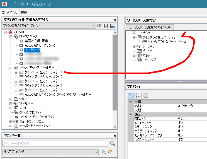Click toolbar icon beside クイック アクセス ツールバー 2
This screenshot has height=159, width=207.
tap(21, 77)
